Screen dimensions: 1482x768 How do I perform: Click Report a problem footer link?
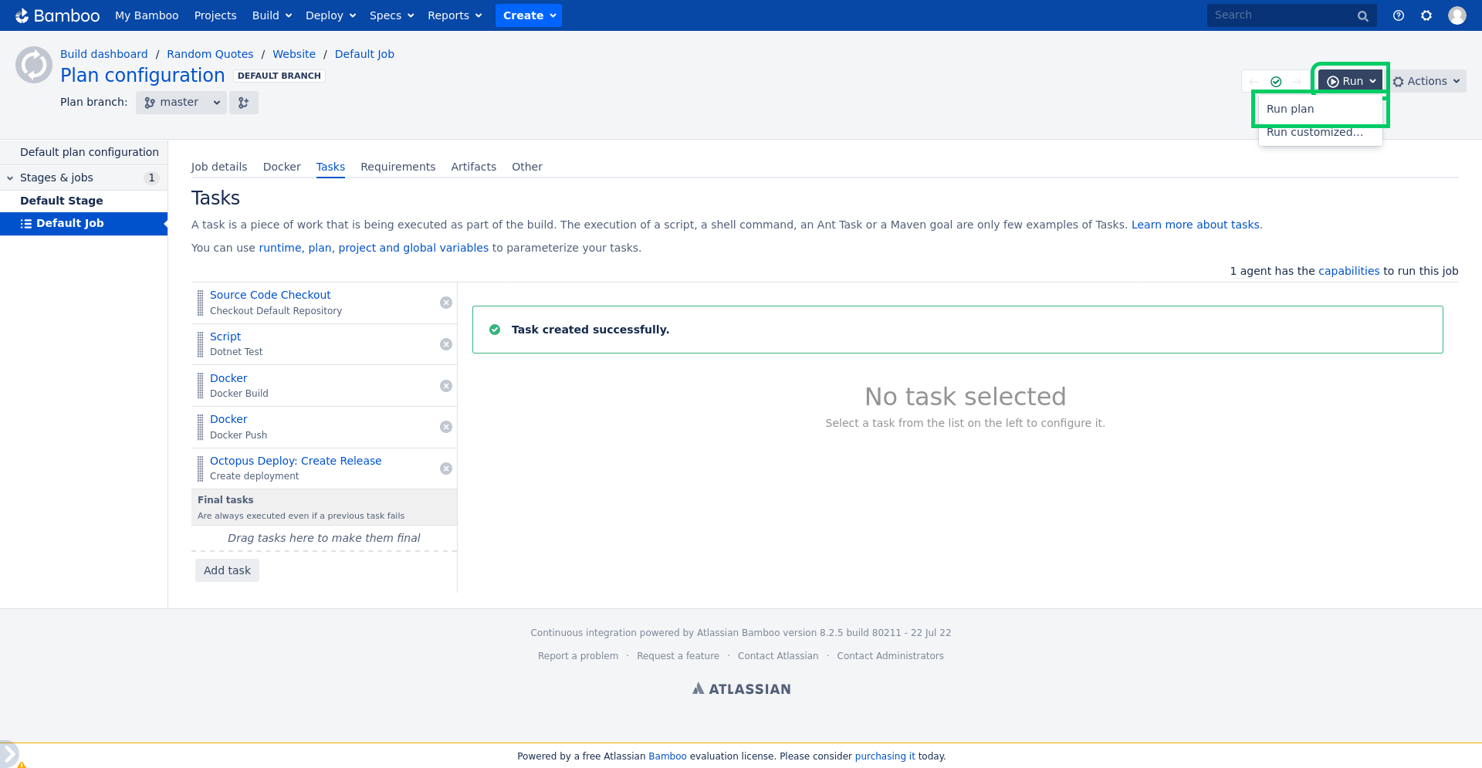click(x=578, y=656)
